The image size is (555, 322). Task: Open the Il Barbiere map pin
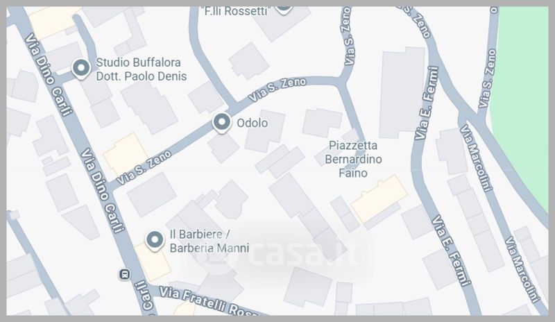pyautogui.click(x=155, y=241)
